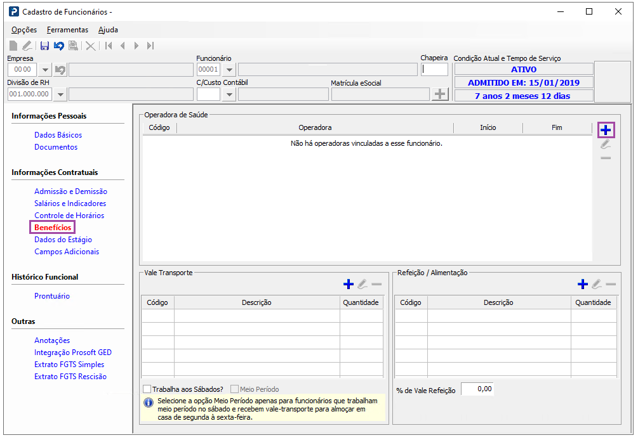Click the Divisão de RH code field
Viewport: 638px width, 440px height.
click(x=30, y=94)
